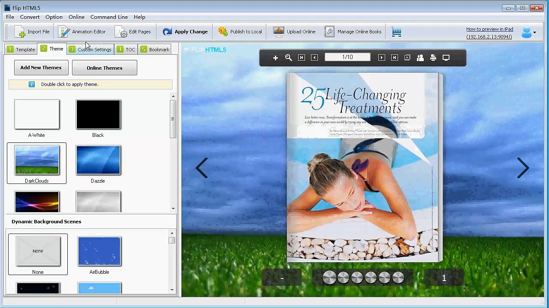Open the Help menu
This screenshot has height=308, width=549.
click(139, 17)
